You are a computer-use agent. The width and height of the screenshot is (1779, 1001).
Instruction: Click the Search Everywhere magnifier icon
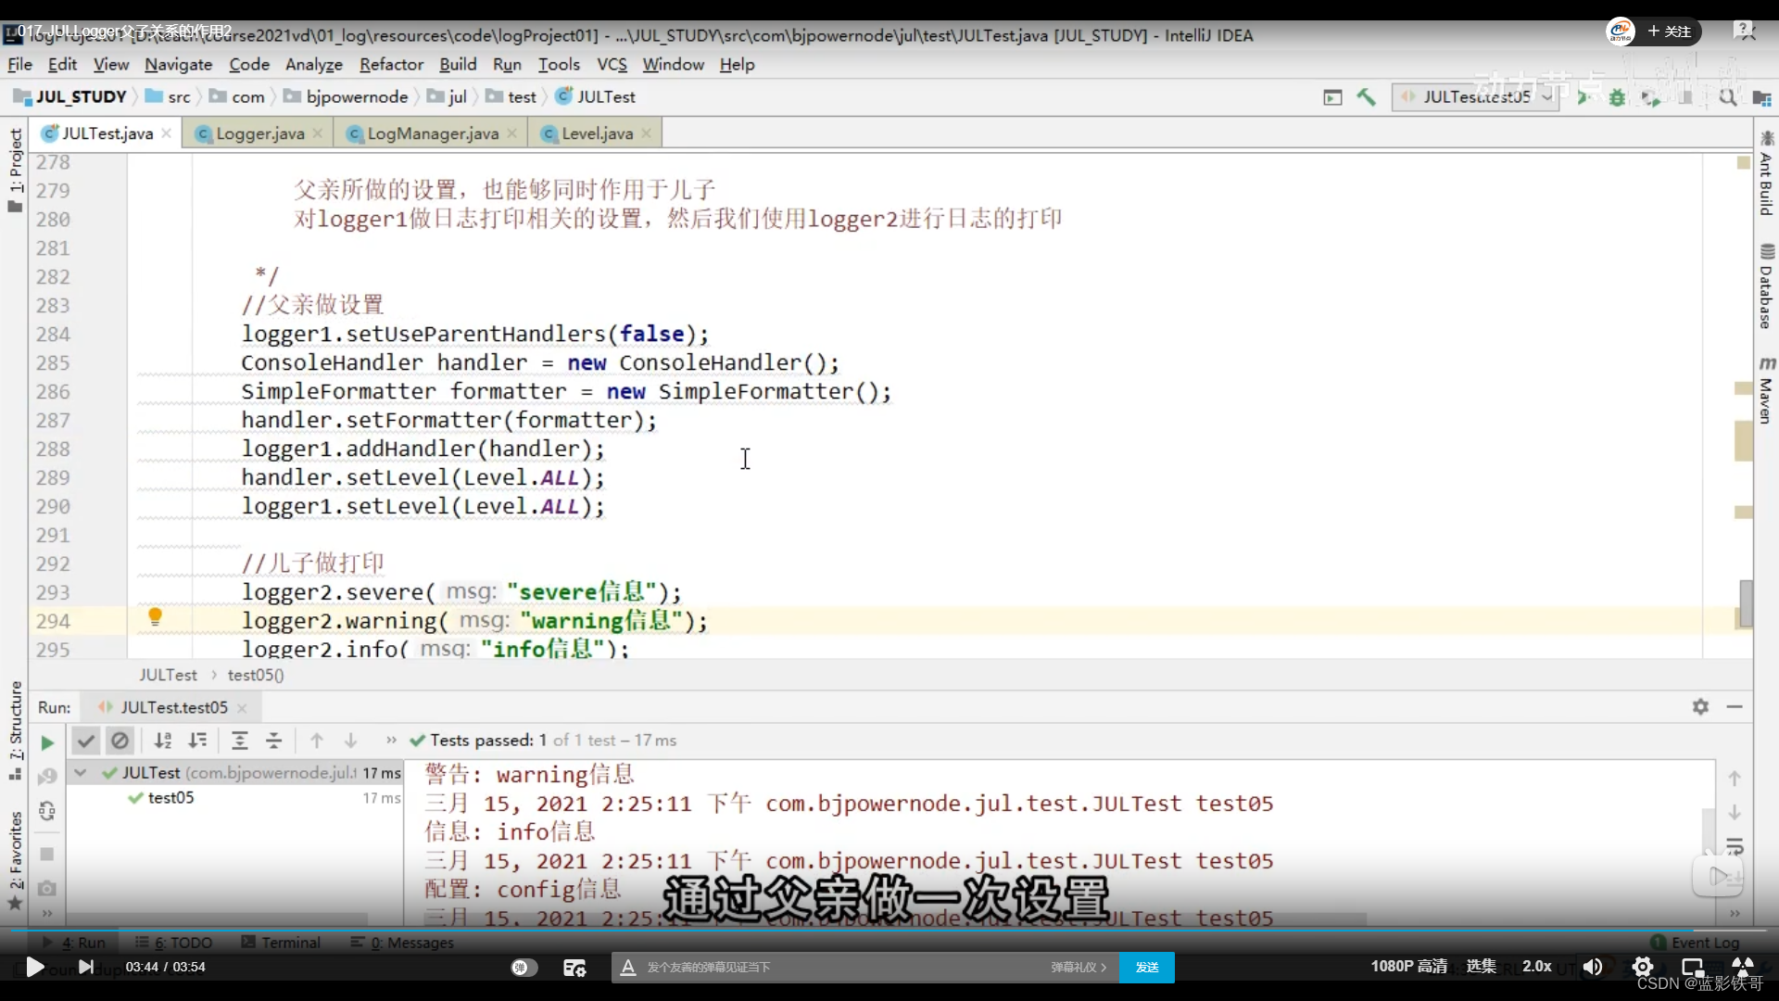point(1728,96)
